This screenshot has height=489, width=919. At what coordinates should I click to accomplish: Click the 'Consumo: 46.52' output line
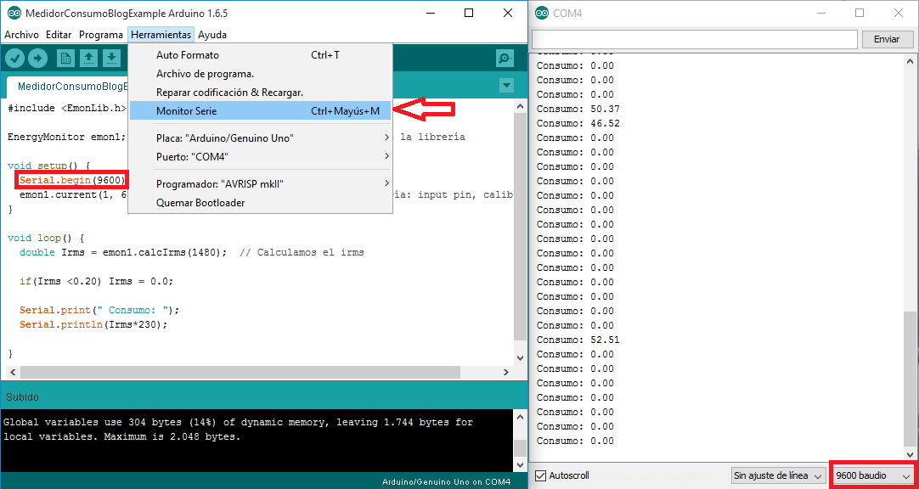pos(578,124)
